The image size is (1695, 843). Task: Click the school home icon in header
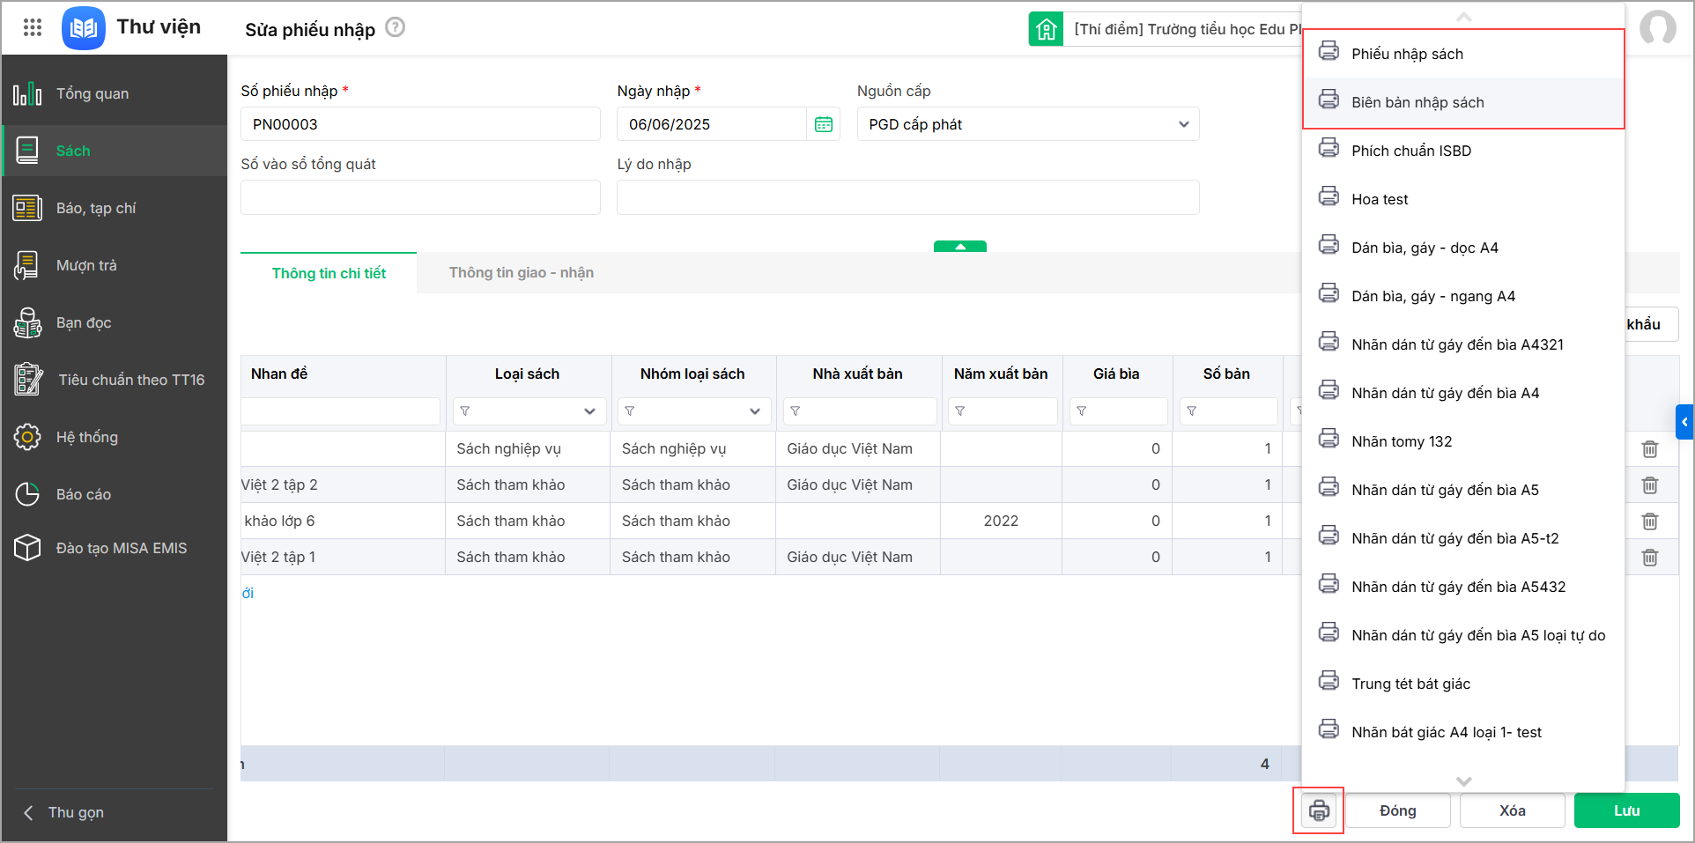pos(1046,29)
